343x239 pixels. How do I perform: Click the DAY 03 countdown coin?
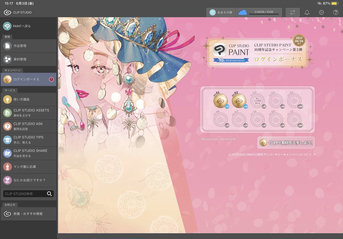258,100
